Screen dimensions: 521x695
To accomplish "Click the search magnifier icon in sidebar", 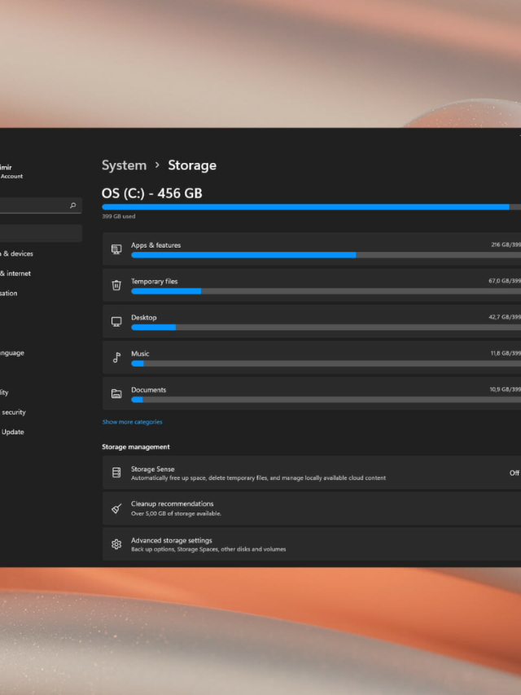I will [x=73, y=205].
